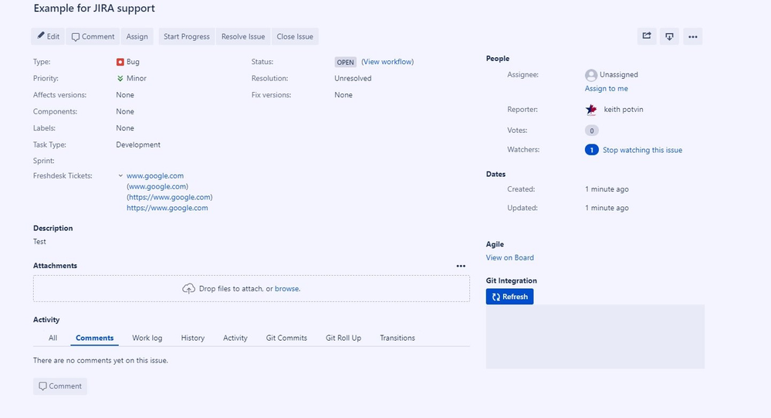This screenshot has height=418, width=771.
Task: Click the Assign button
Action: click(x=137, y=36)
